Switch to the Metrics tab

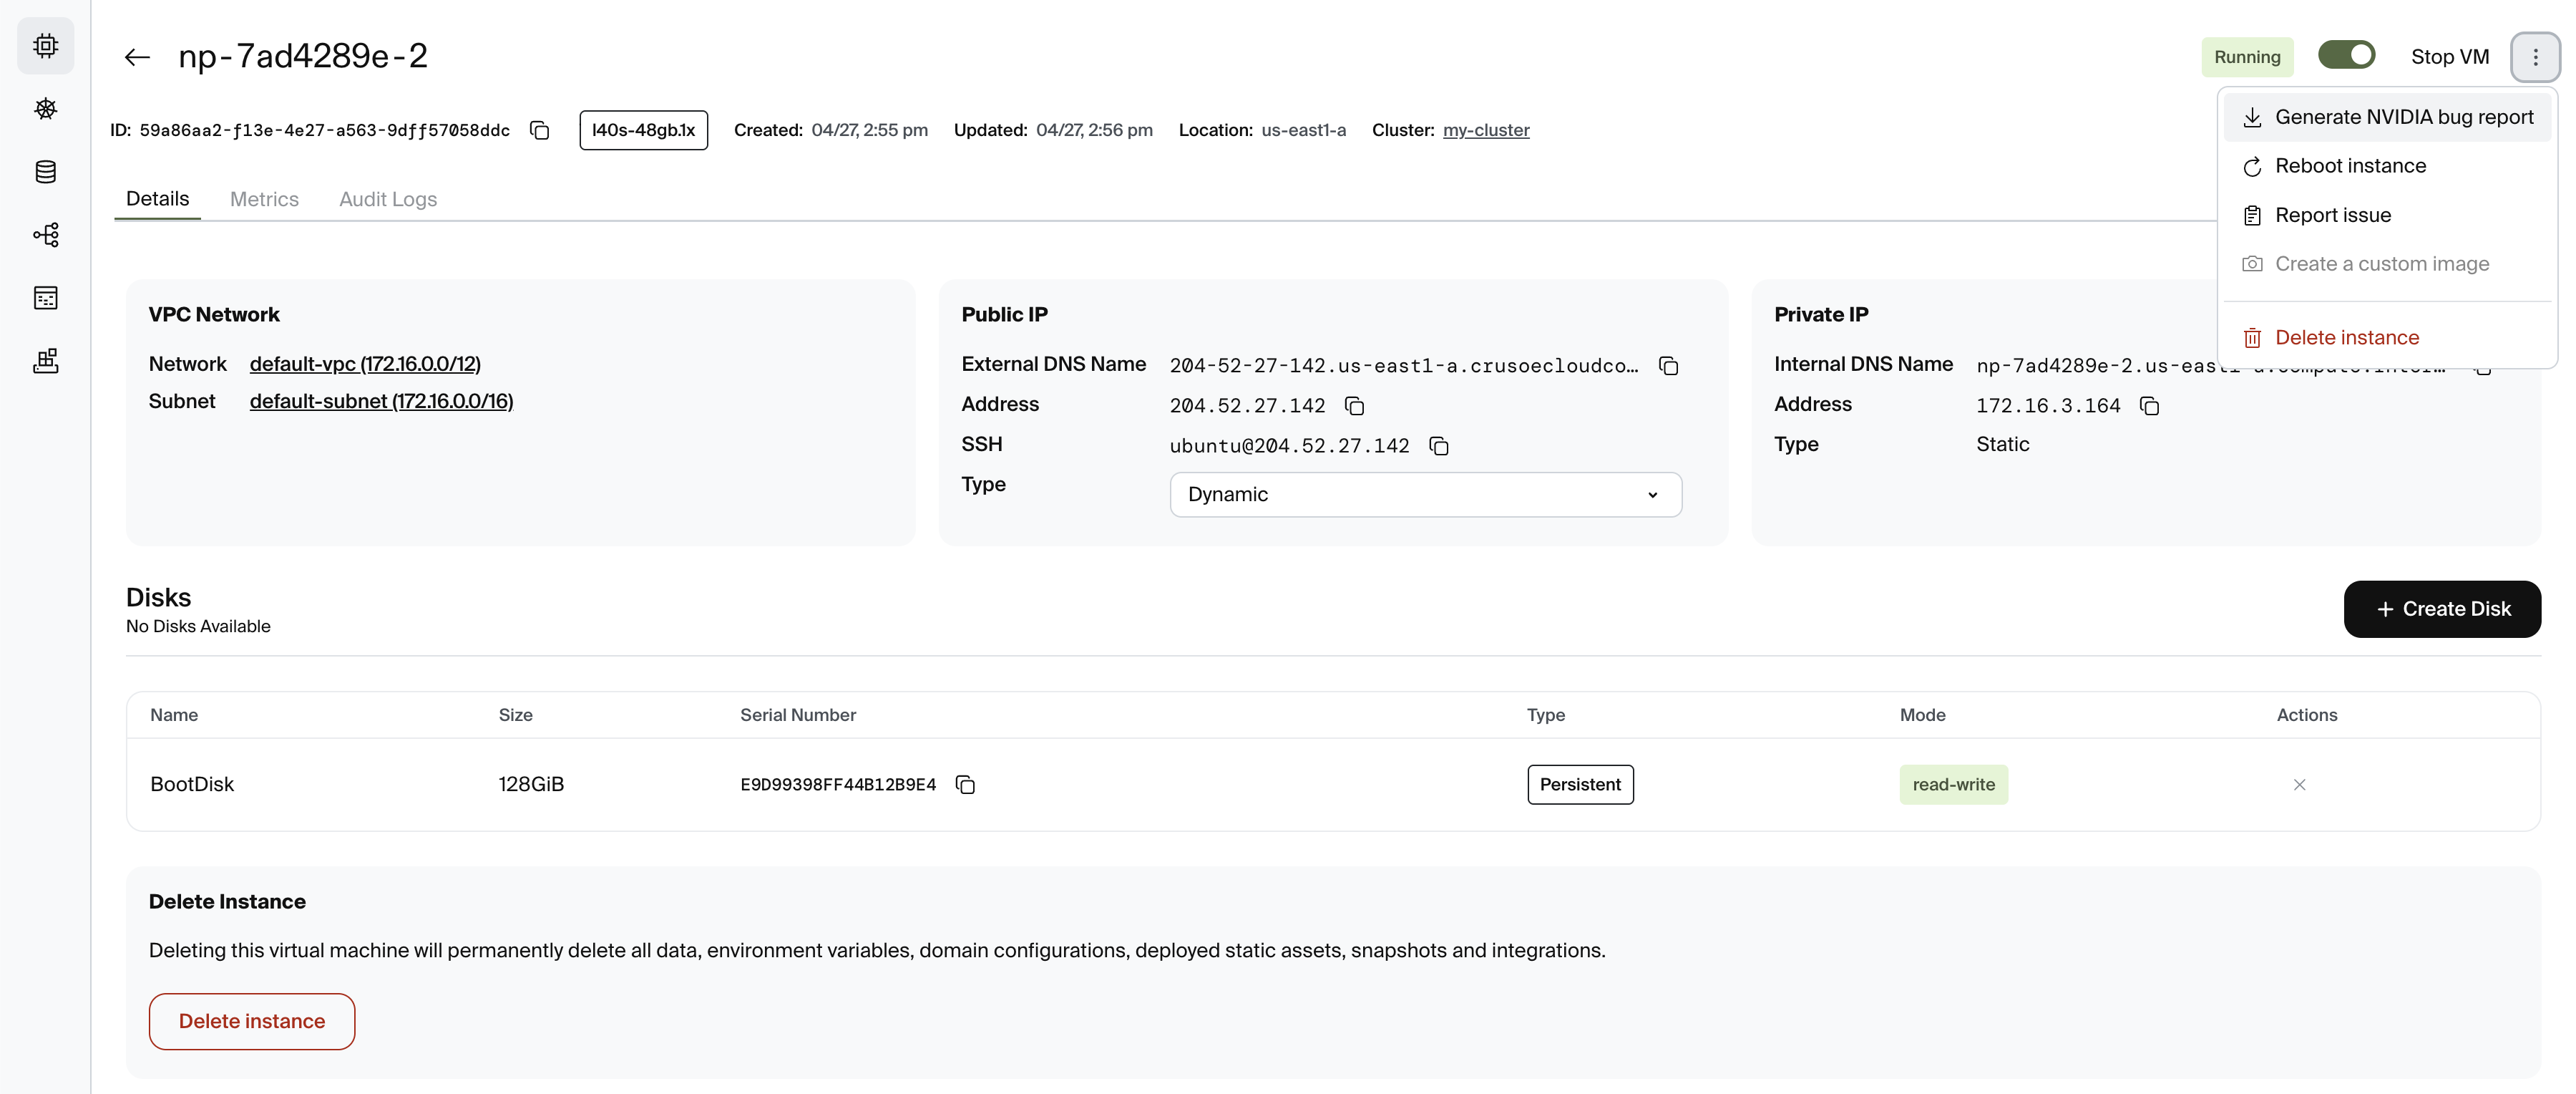[x=264, y=199]
